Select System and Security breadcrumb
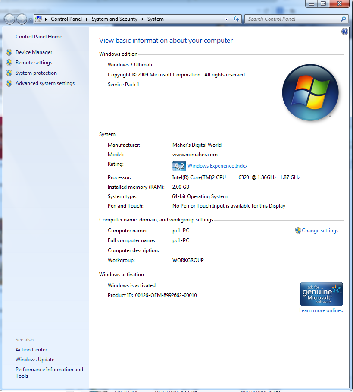Image resolution: width=353 pixels, height=392 pixels. [114, 19]
